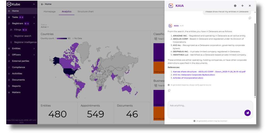The width and height of the screenshot is (271, 134).
Task: Open the Status Active dropdown
Action: (45, 27)
